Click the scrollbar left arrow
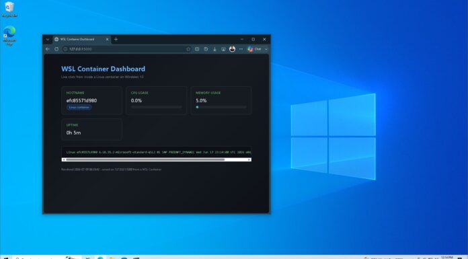Screen dimensions: 468x259 point(63,160)
